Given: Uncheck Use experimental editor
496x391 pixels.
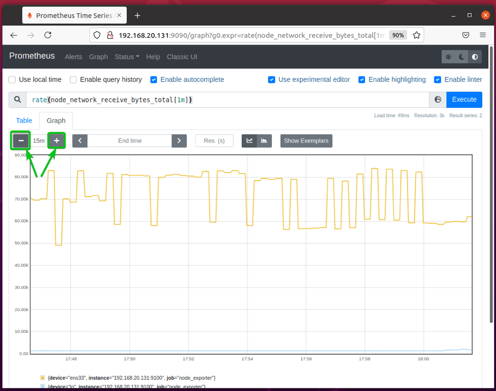Looking at the screenshot, I should tap(271, 80).
